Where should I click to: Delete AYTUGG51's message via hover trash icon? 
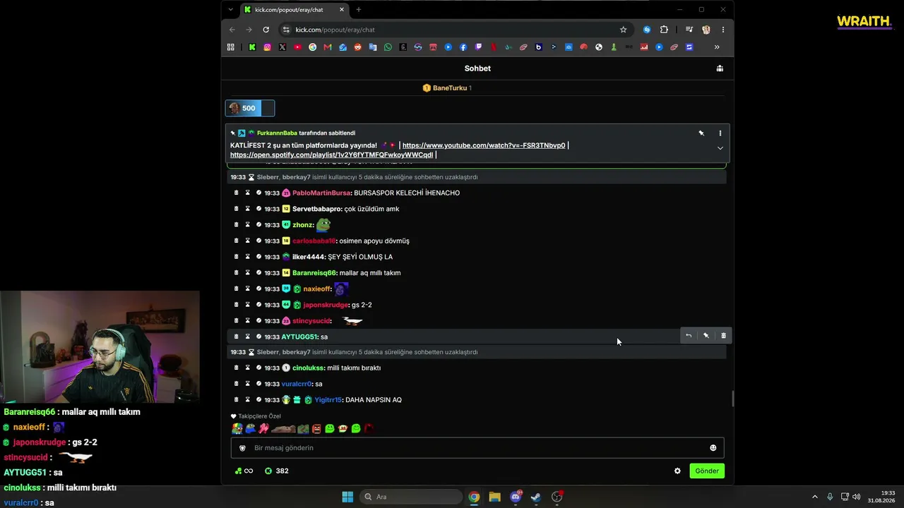click(x=723, y=336)
